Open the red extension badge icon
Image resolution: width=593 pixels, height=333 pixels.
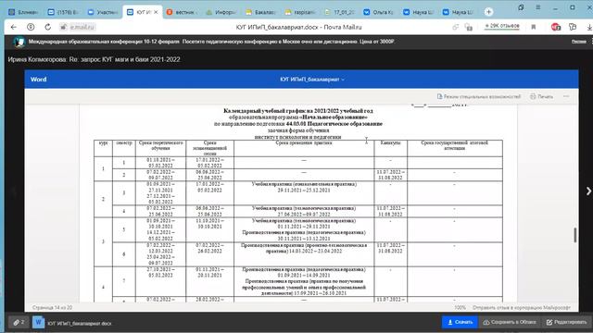pyautogui.click(x=556, y=27)
